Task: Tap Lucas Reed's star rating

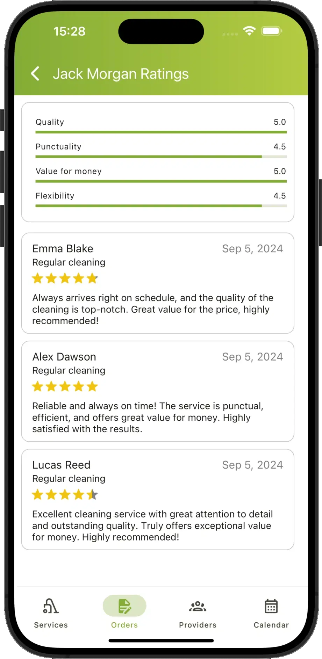Action: 65,495
